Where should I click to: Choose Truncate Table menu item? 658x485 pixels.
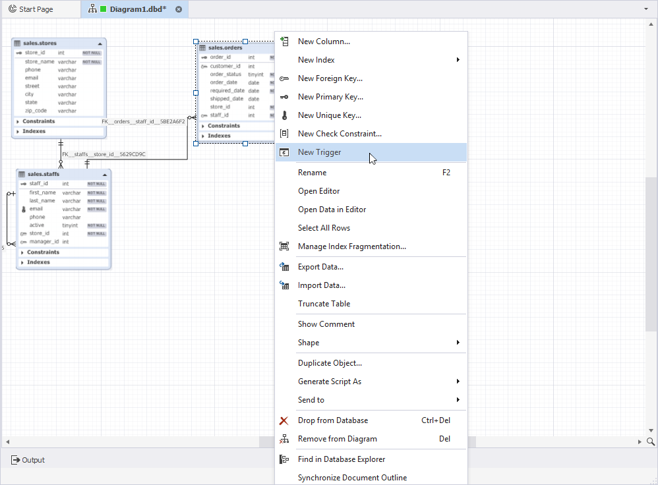click(x=371, y=304)
